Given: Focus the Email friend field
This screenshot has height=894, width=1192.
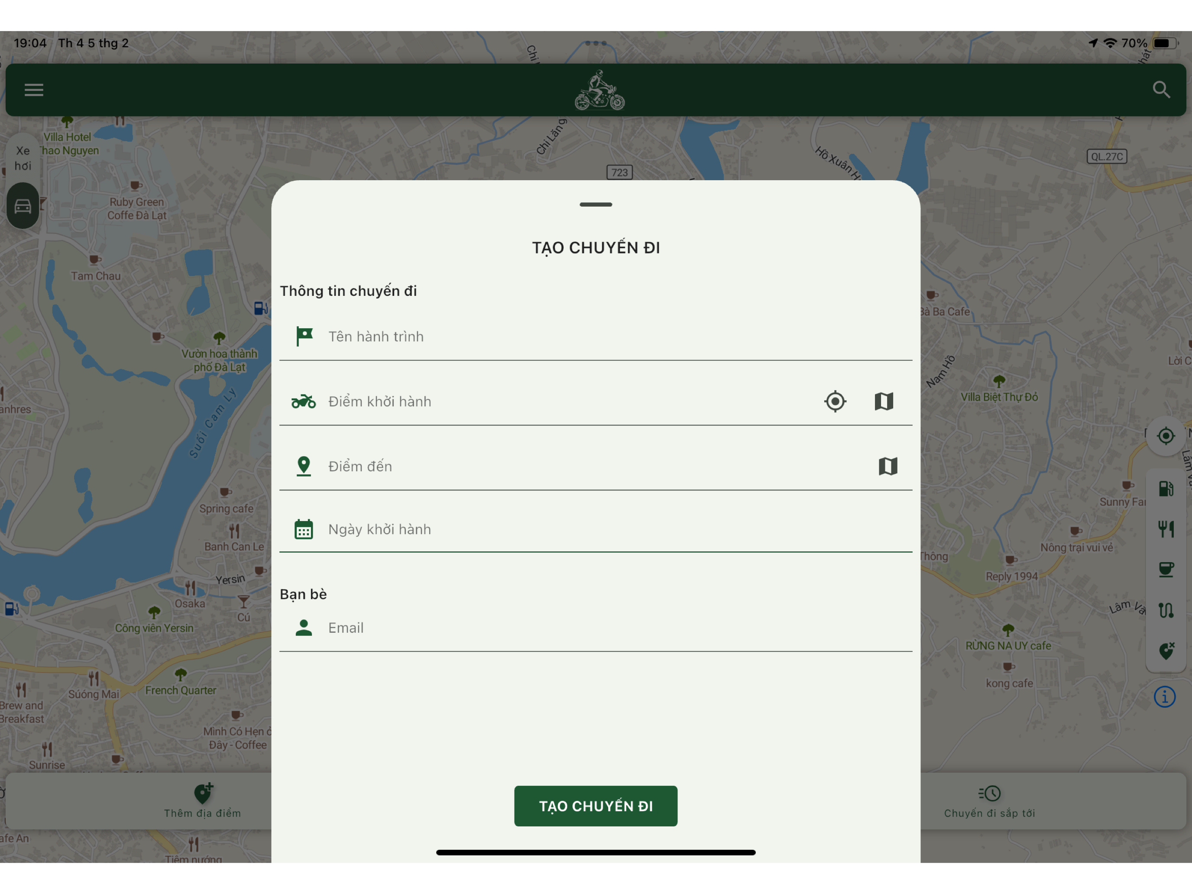Looking at the screenshot, I should (x=596, y=628).
